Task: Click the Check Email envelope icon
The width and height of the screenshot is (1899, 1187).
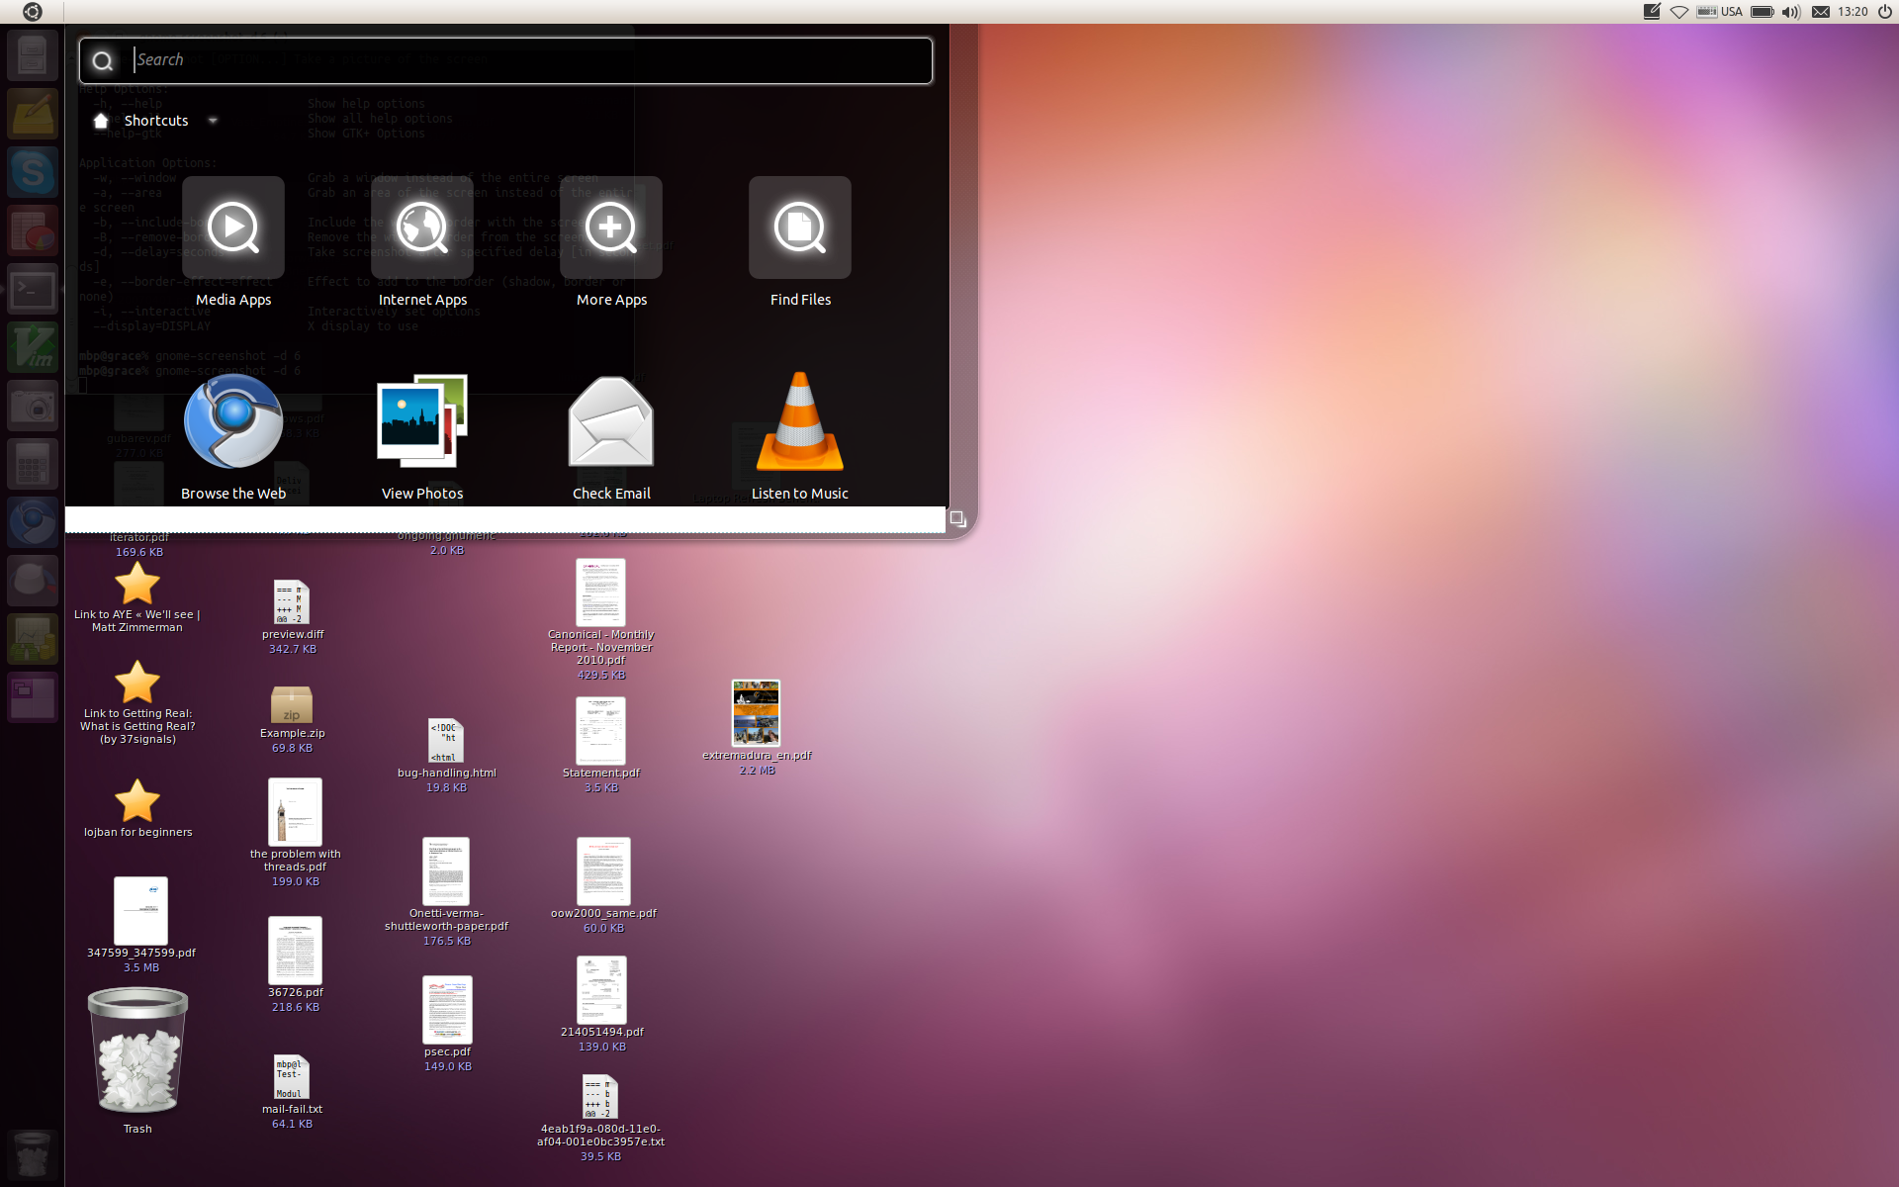Action: click(x=611, y=423)
